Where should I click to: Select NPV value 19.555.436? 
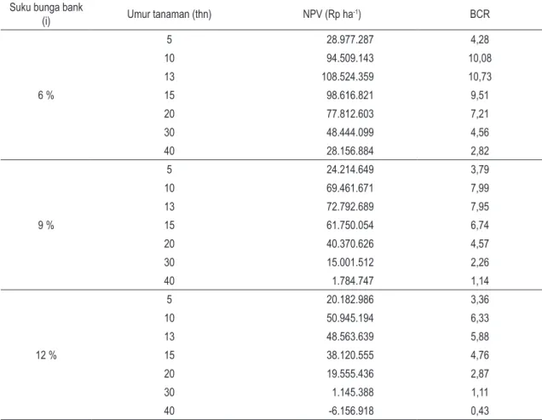[349, 374]
